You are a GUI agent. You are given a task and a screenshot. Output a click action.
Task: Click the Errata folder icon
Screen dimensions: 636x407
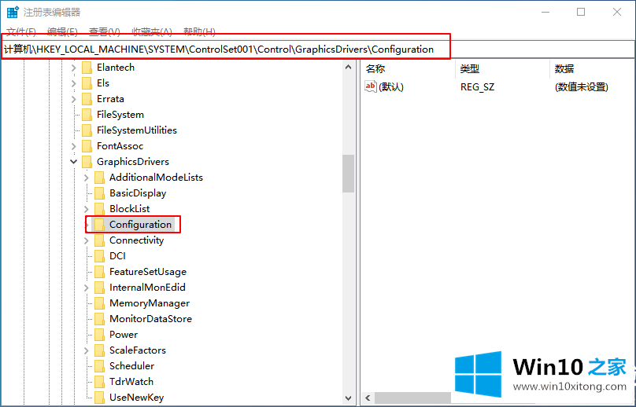coord(87,99)
